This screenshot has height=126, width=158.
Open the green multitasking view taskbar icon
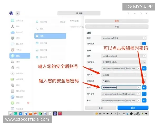(16, 114)
